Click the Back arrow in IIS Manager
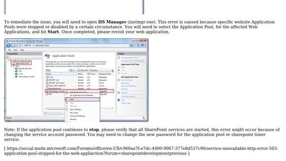 pyautogui.click(x=8, y=46)
